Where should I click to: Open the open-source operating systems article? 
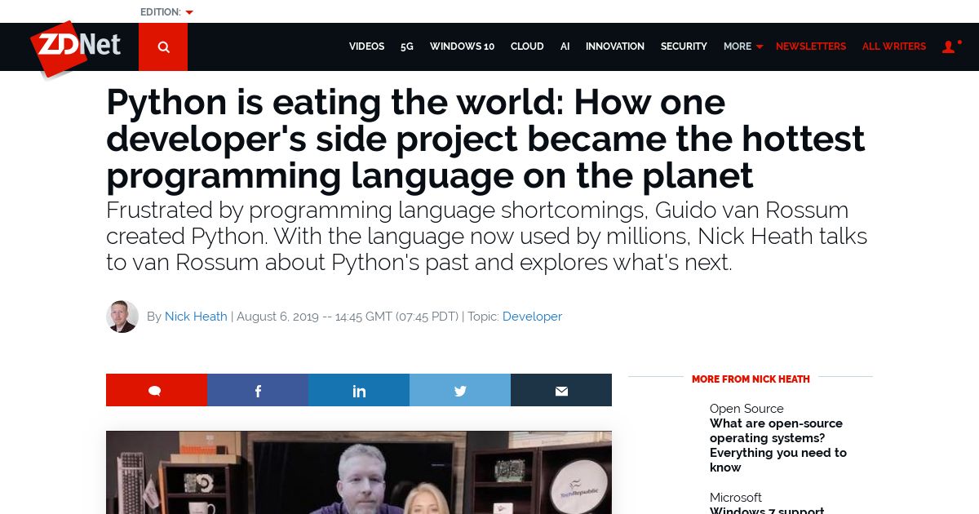click(778, 445)
